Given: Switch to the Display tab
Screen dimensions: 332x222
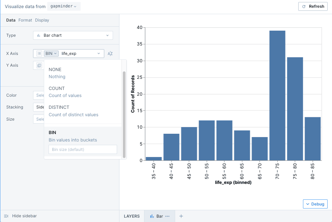Looking at the screenshot, I should pos(42,20).
